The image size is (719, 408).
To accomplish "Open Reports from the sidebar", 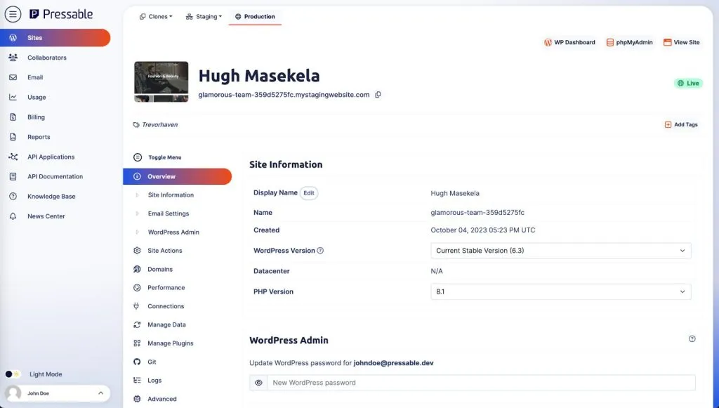I will [39, 137].
